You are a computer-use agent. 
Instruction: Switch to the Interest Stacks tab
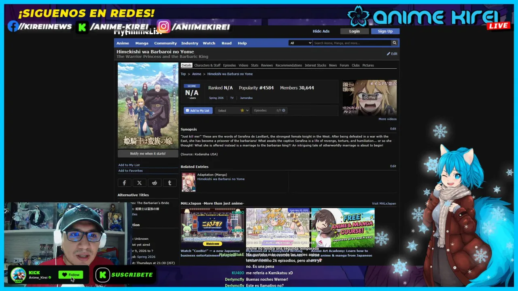(x=315, y=65)
